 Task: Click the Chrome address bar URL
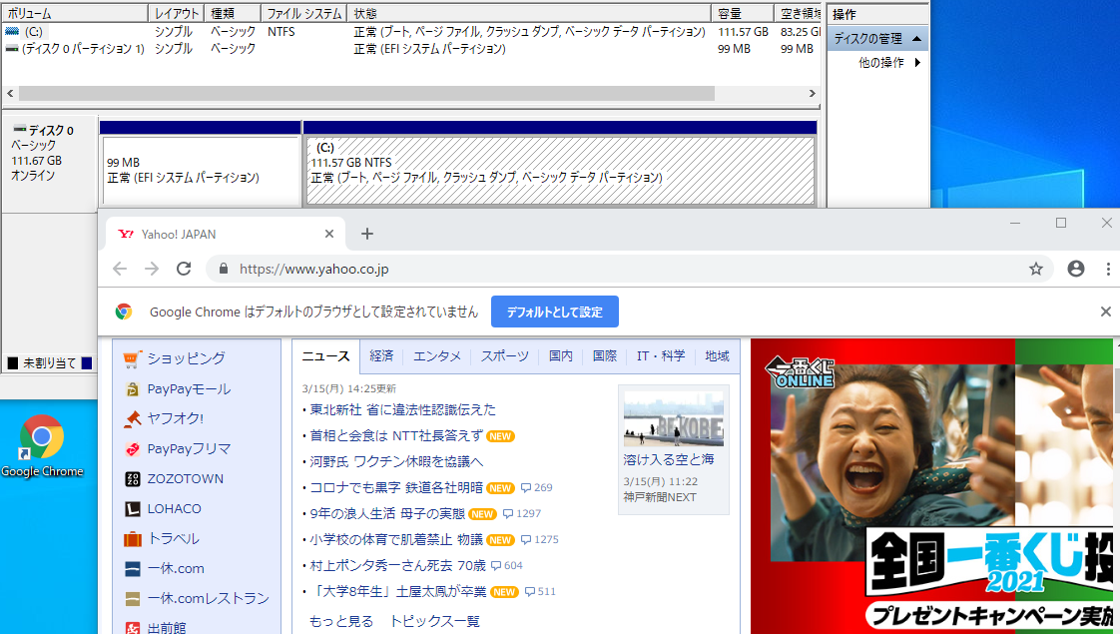314,269
